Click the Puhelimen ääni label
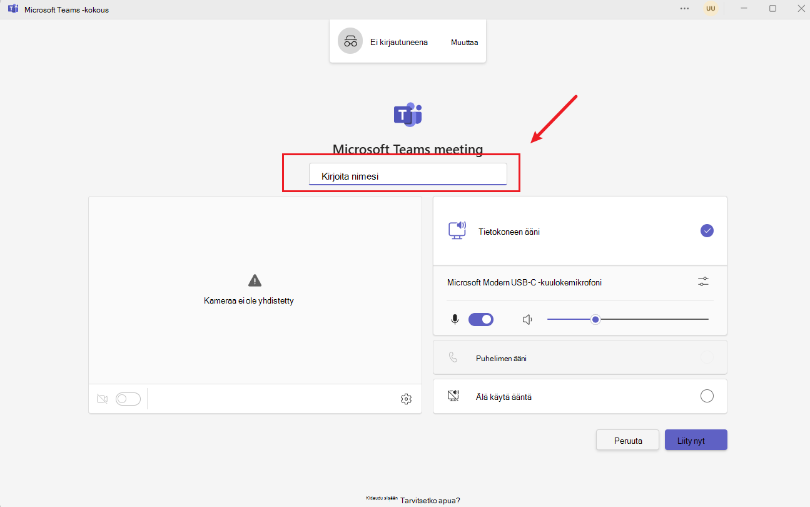 pos(501,359)
